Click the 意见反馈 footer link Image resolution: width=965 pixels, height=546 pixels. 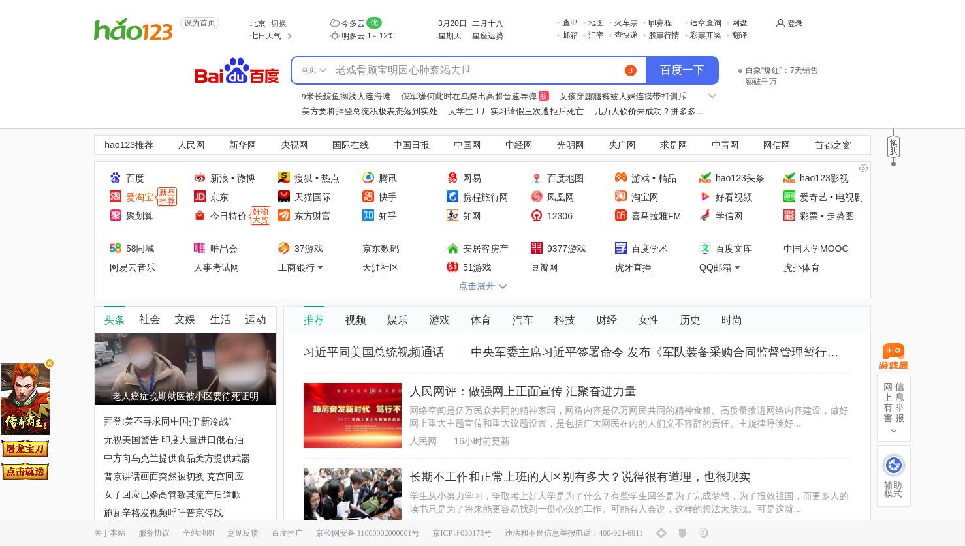click(x=243, y=533)
